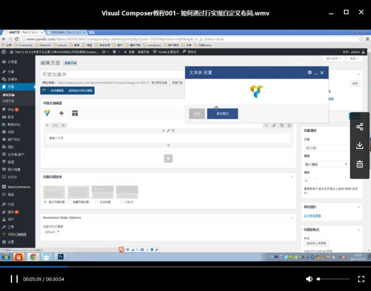Open the Tools wrench item in sidebar

pos(17,227)
